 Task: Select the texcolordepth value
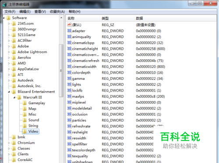pos(84,150)
